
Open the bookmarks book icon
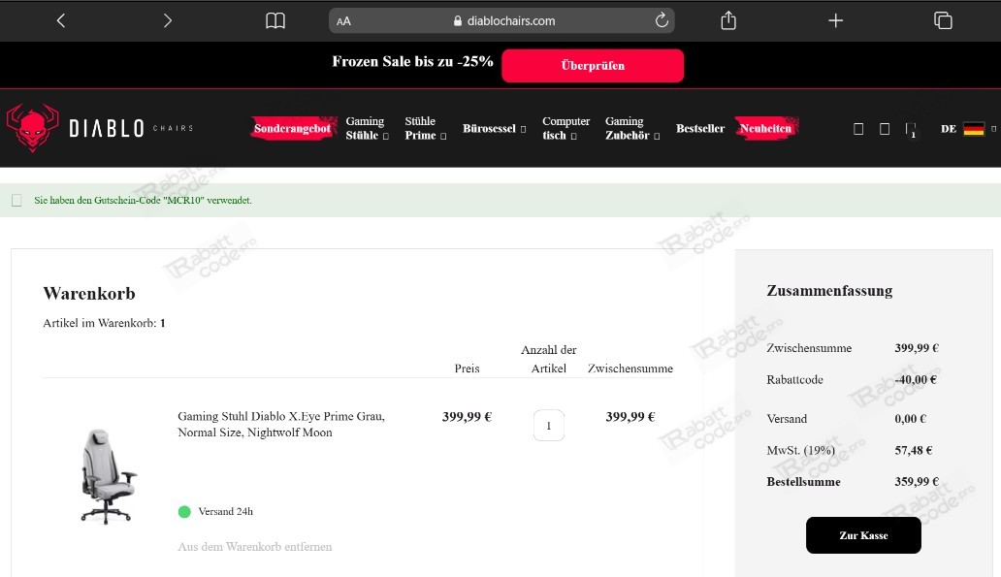pos(275,20)
